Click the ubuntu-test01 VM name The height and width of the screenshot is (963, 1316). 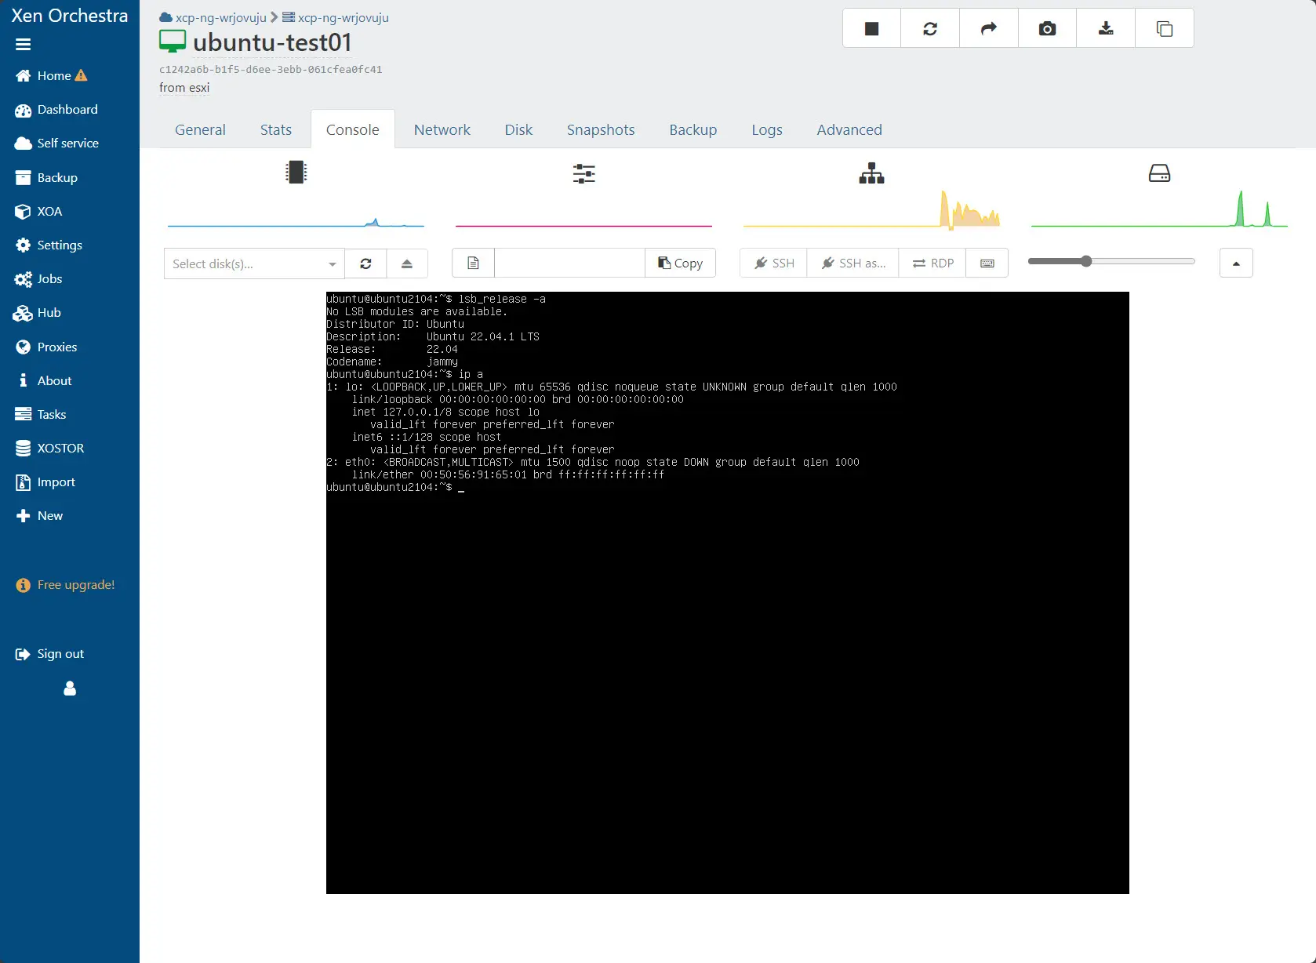(272, 42)
